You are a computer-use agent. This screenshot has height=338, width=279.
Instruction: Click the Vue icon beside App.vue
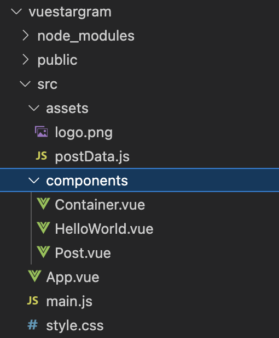[x=34, y=276]
